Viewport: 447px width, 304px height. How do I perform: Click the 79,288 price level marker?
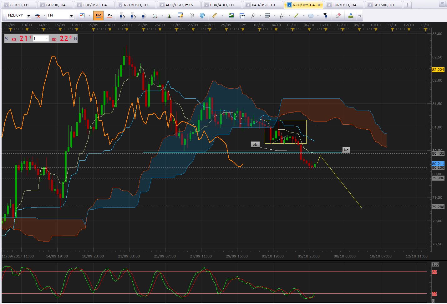click(438, 207)
